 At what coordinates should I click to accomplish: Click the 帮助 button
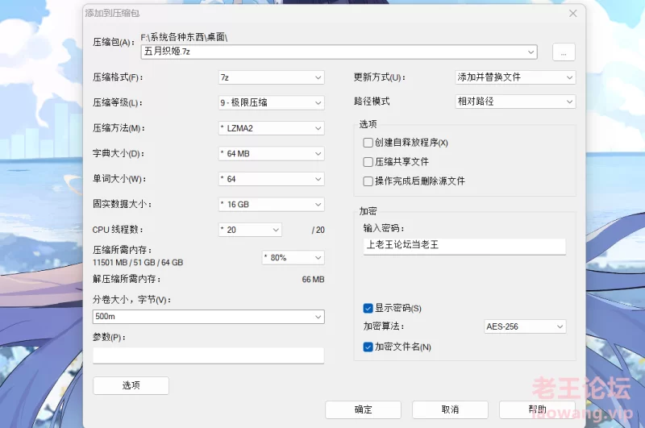tap(537, 410)
